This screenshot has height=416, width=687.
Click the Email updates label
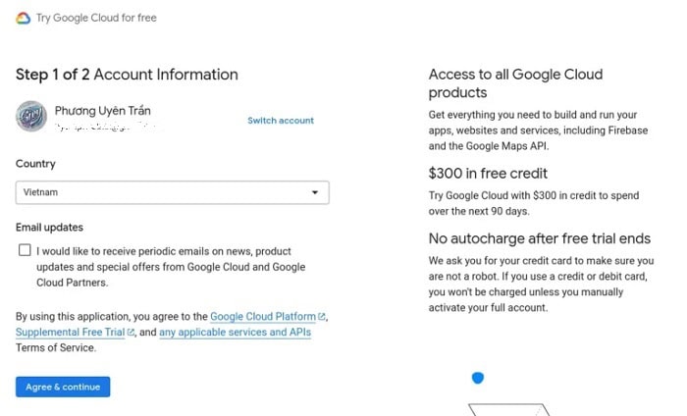(x=49, y=228)
